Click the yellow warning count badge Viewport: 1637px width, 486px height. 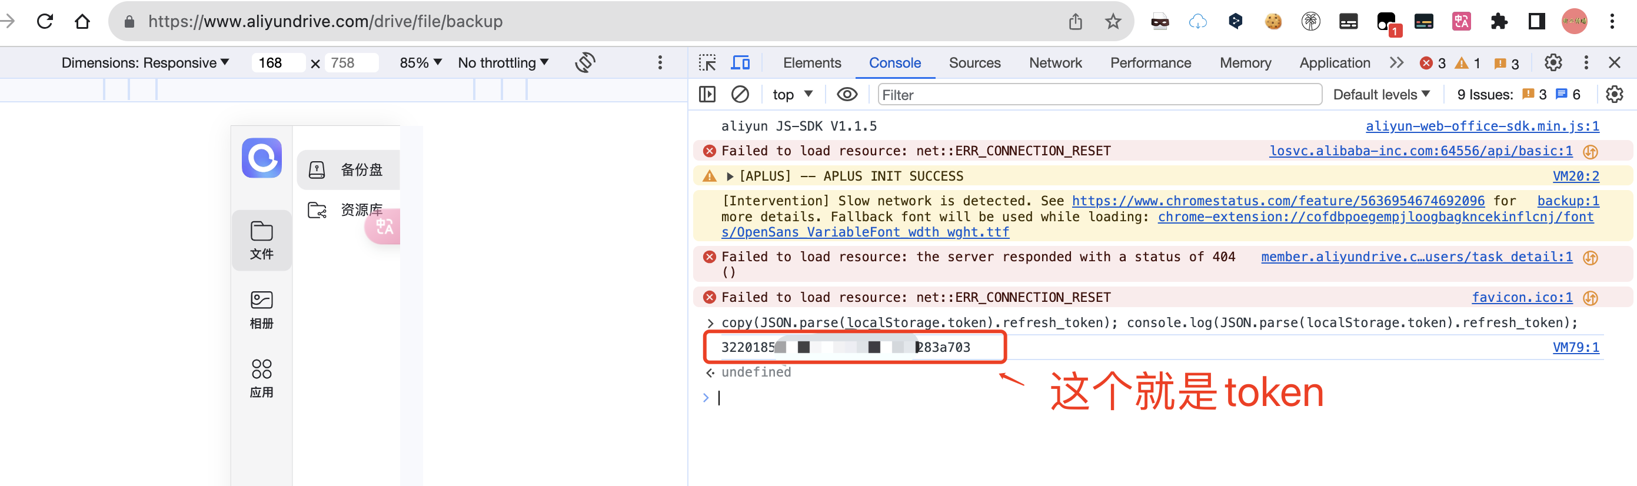coord(1468,63)
